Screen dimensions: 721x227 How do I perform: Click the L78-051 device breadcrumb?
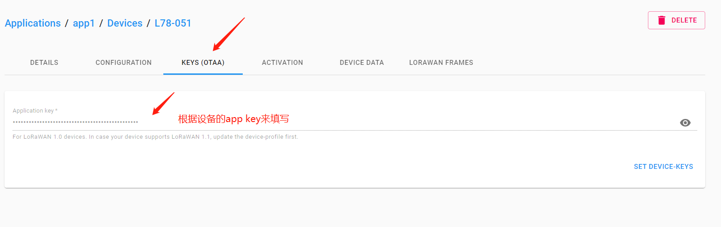(x=173, y=23)
